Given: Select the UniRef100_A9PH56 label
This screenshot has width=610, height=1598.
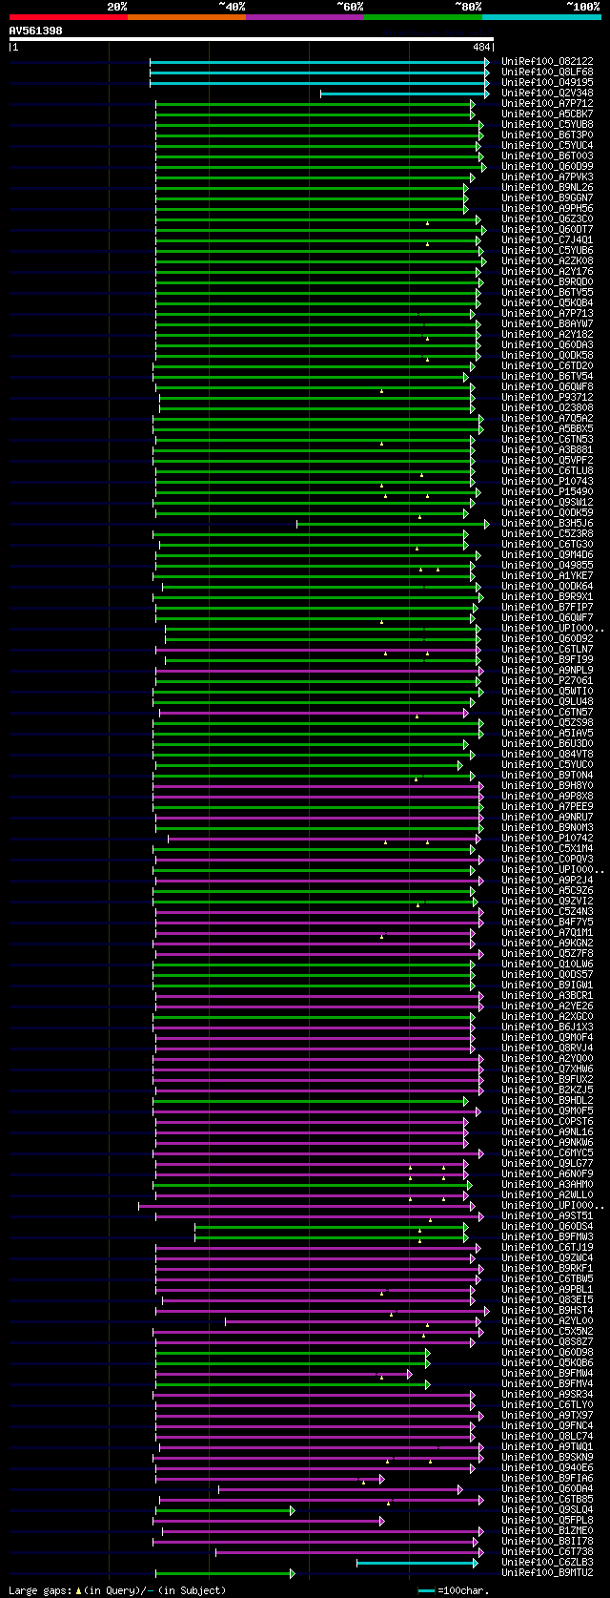Looking at the screenshot, I should (547, 208).
